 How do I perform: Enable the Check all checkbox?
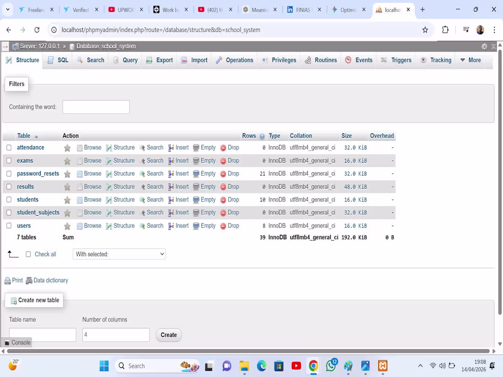coord(28,254)
